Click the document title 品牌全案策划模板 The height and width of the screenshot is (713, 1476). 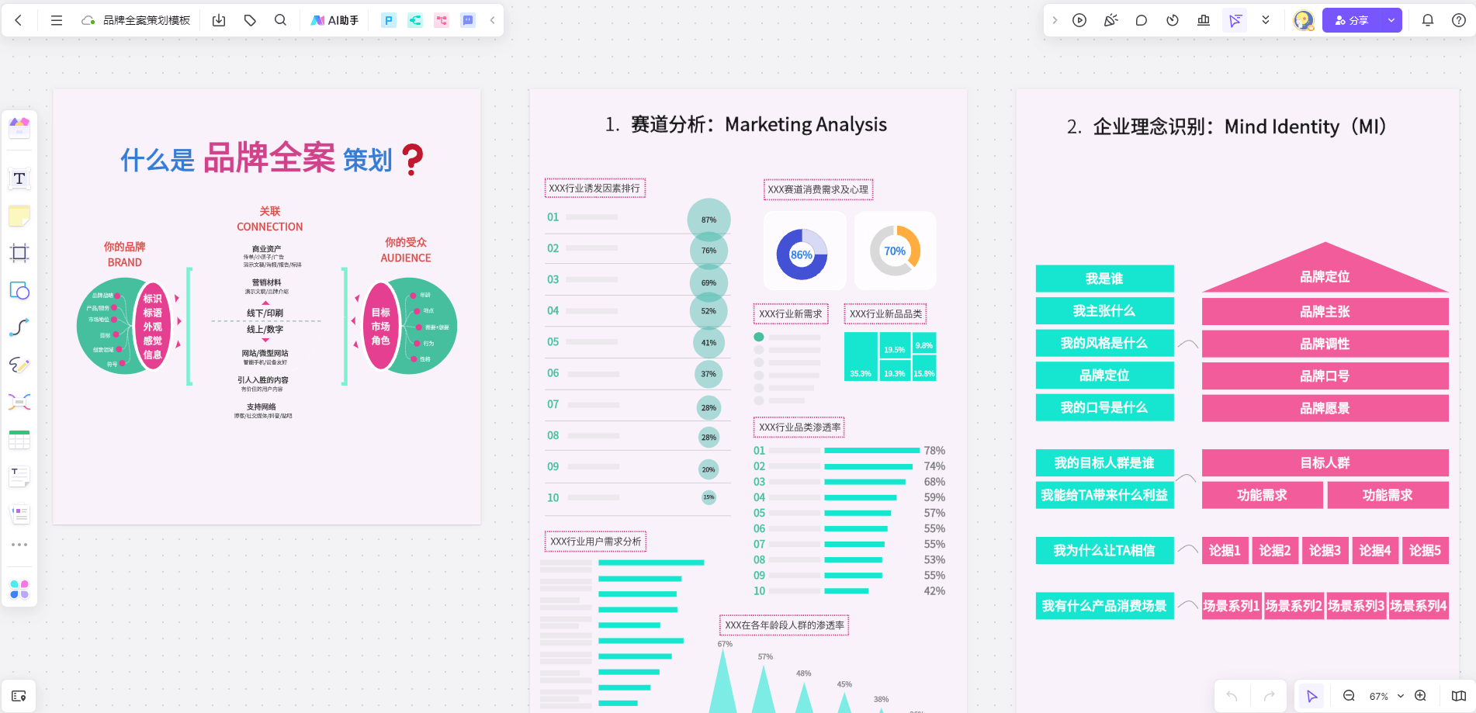[147, 20]
